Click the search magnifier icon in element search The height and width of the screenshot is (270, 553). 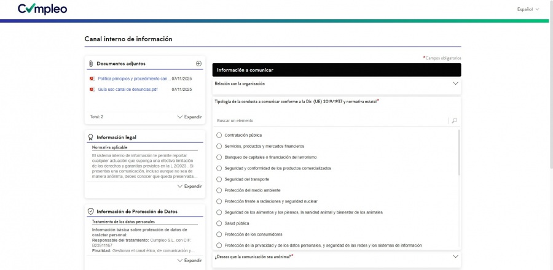coord(455,120)
